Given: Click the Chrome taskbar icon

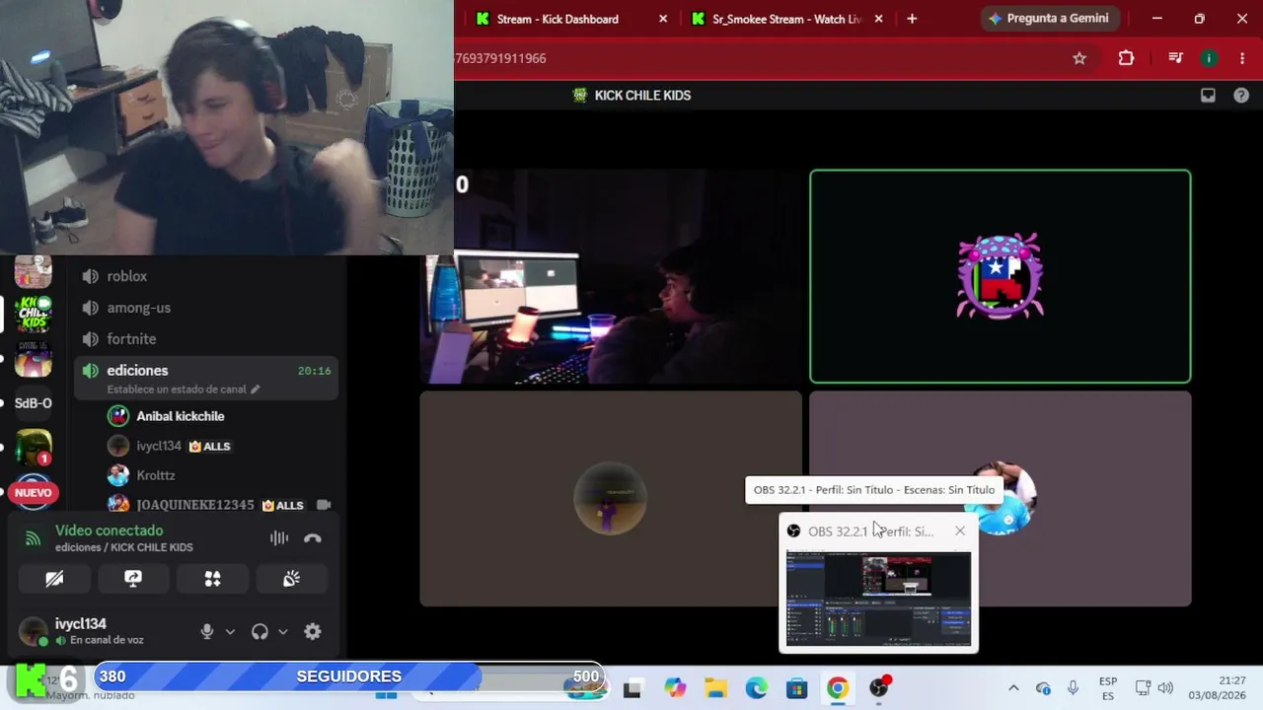Looking at the screenshot, I should (x=838, y=688).
